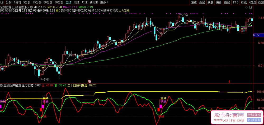
Task: Click the MA60: 7.19 value
Action: click(x=86, y=7)
